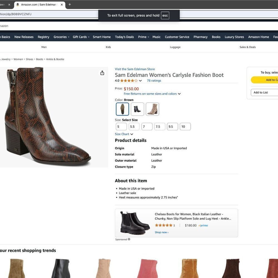Open Pharmacy in nav bar
This screenshot has width=278, height=278.
pyautogui.click(x=200, y=37)
